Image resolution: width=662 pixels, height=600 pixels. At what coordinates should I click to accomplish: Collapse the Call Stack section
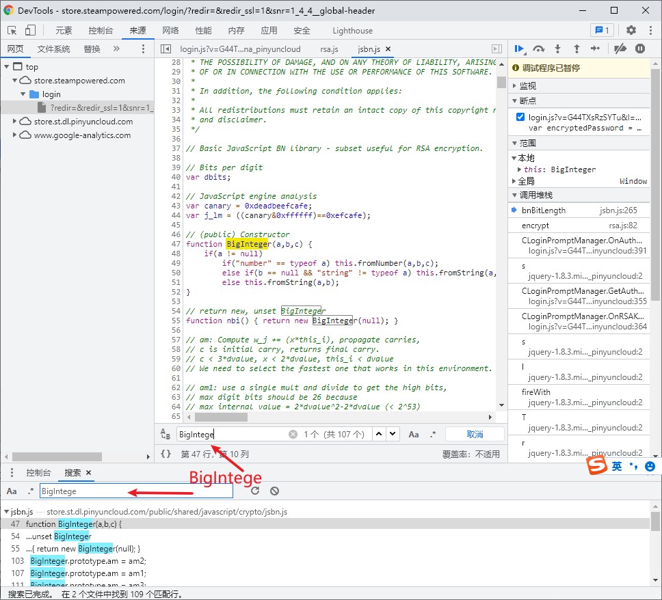[x=514, y=195]
